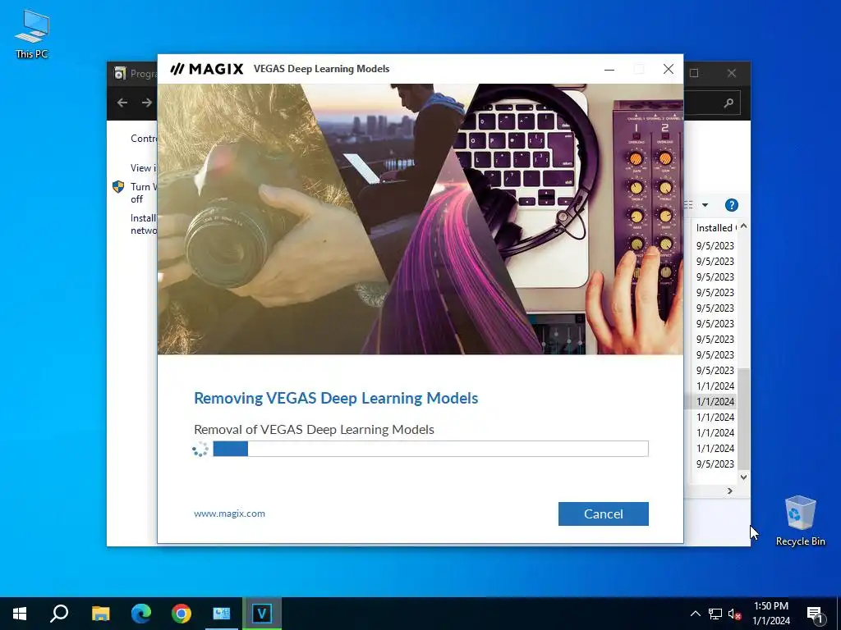The image size is (841, 630).
Task: Maximize the Programs window behind
Action: (x=694, y=73)
